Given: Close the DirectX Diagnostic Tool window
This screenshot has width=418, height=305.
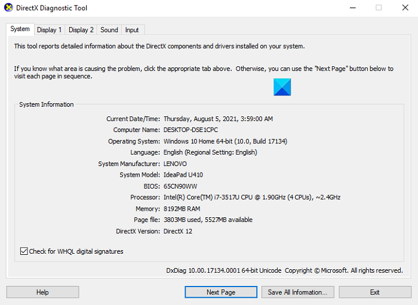Looking at the screenshot, I should (405, 8).
